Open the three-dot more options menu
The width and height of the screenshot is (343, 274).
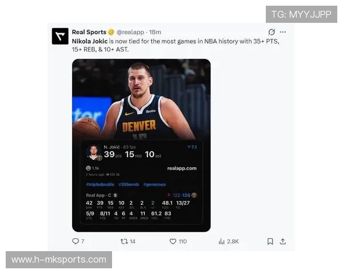point(283,32)
